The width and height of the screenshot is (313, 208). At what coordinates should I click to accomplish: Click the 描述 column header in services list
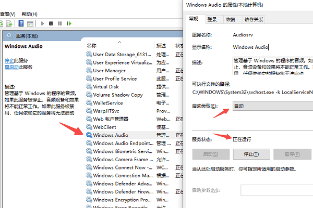point(161,46)
